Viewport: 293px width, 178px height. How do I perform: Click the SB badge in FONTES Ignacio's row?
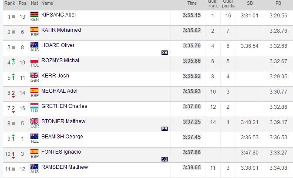165,159
